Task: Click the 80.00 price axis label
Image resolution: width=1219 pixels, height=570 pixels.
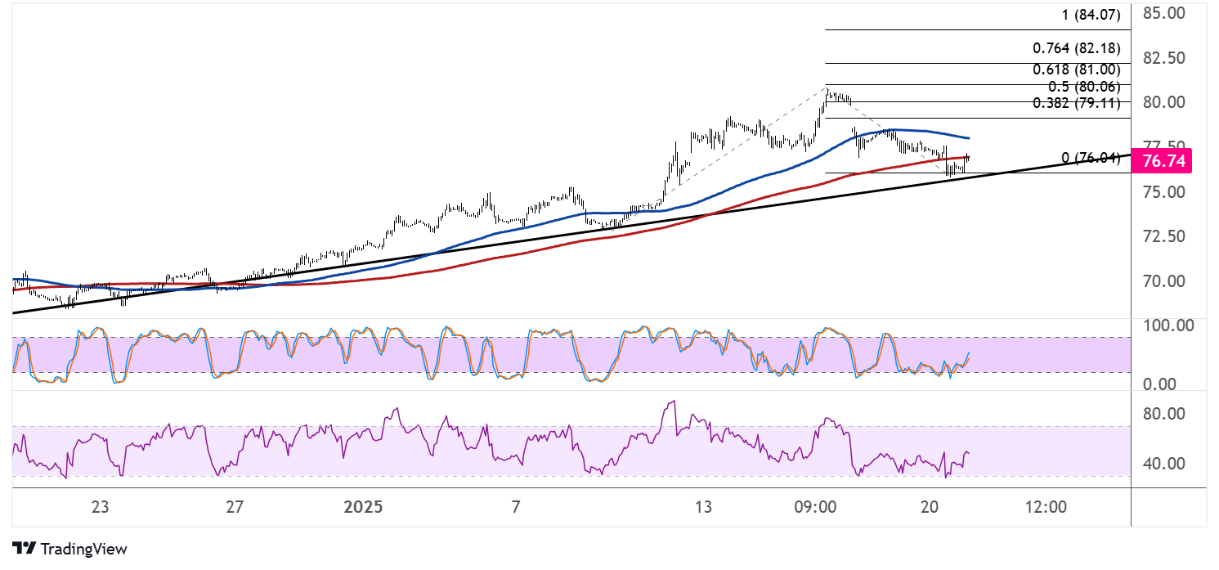Action: pyautogui.click(x=1164, y=102)
